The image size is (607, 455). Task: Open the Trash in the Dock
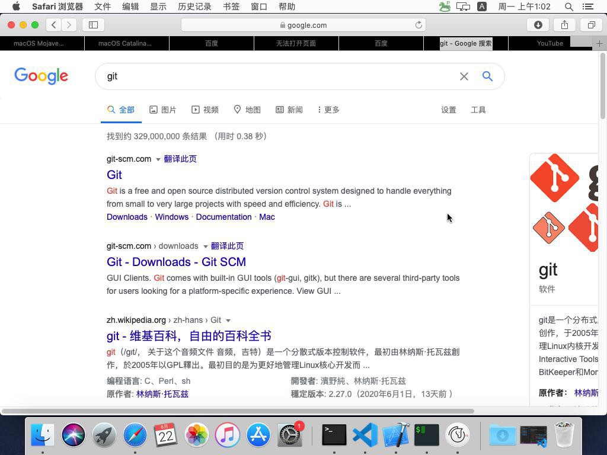[564, 434]
